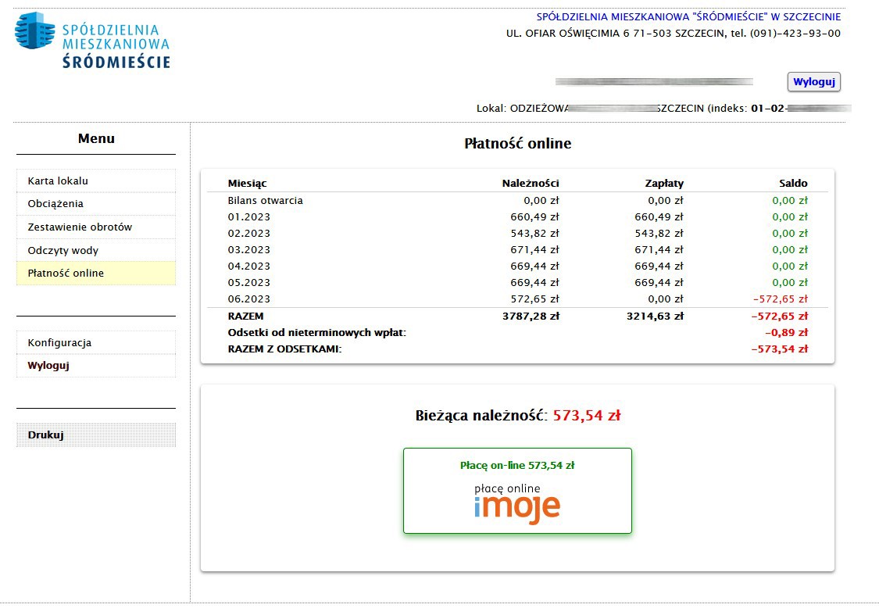
Task: Click the red Bieżąca należność amount
Action: pyautogui.click(x=586, y=416)
